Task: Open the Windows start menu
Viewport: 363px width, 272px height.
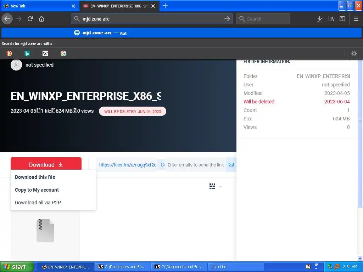Action: 17,267
